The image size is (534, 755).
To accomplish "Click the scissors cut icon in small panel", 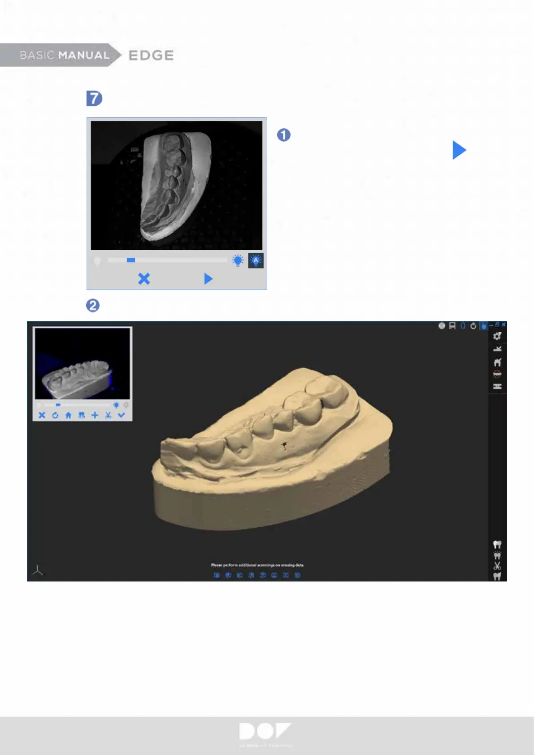I will point(108,415).
